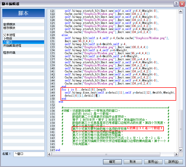Viewport: 186px width, 167px height.
Task: Click line 130 self.bitmap.blt call
Action: [117, 38]
